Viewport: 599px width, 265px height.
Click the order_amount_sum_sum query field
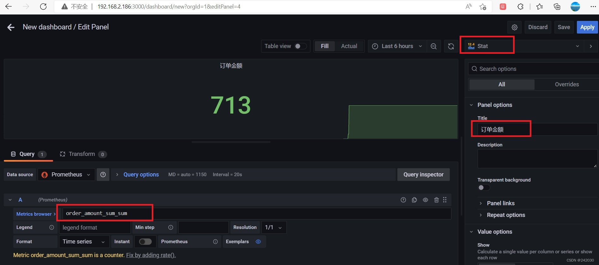point(257,213)
